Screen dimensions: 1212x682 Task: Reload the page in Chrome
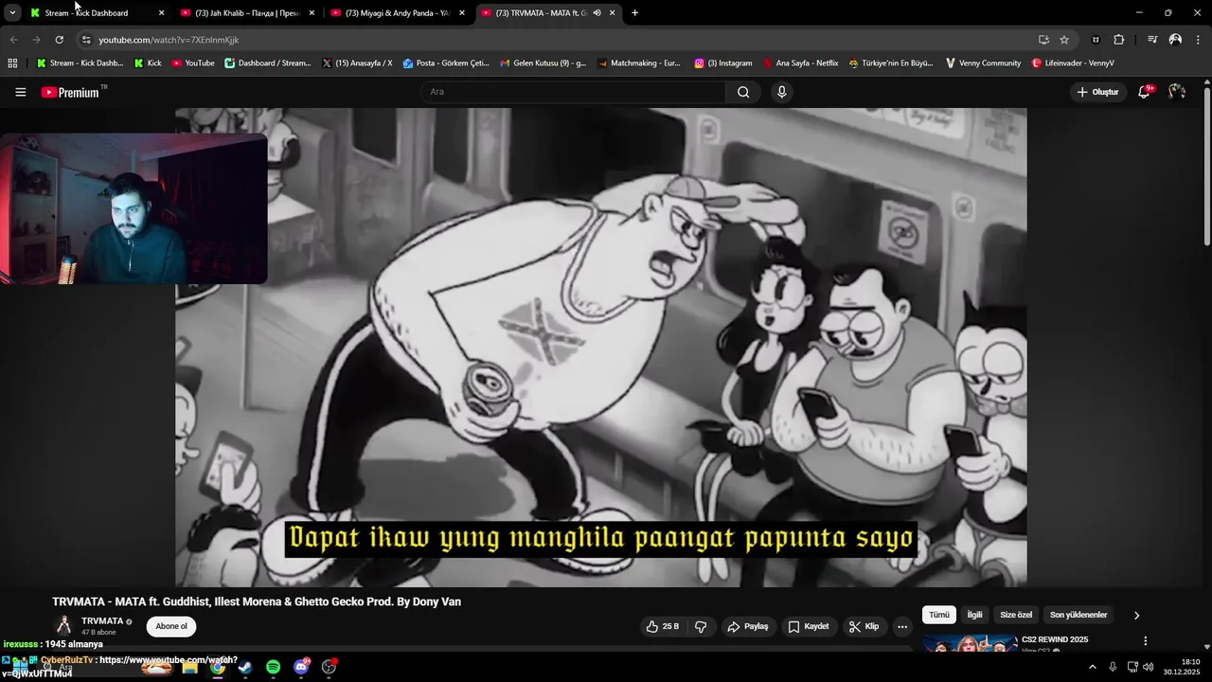tap(59, 40)
